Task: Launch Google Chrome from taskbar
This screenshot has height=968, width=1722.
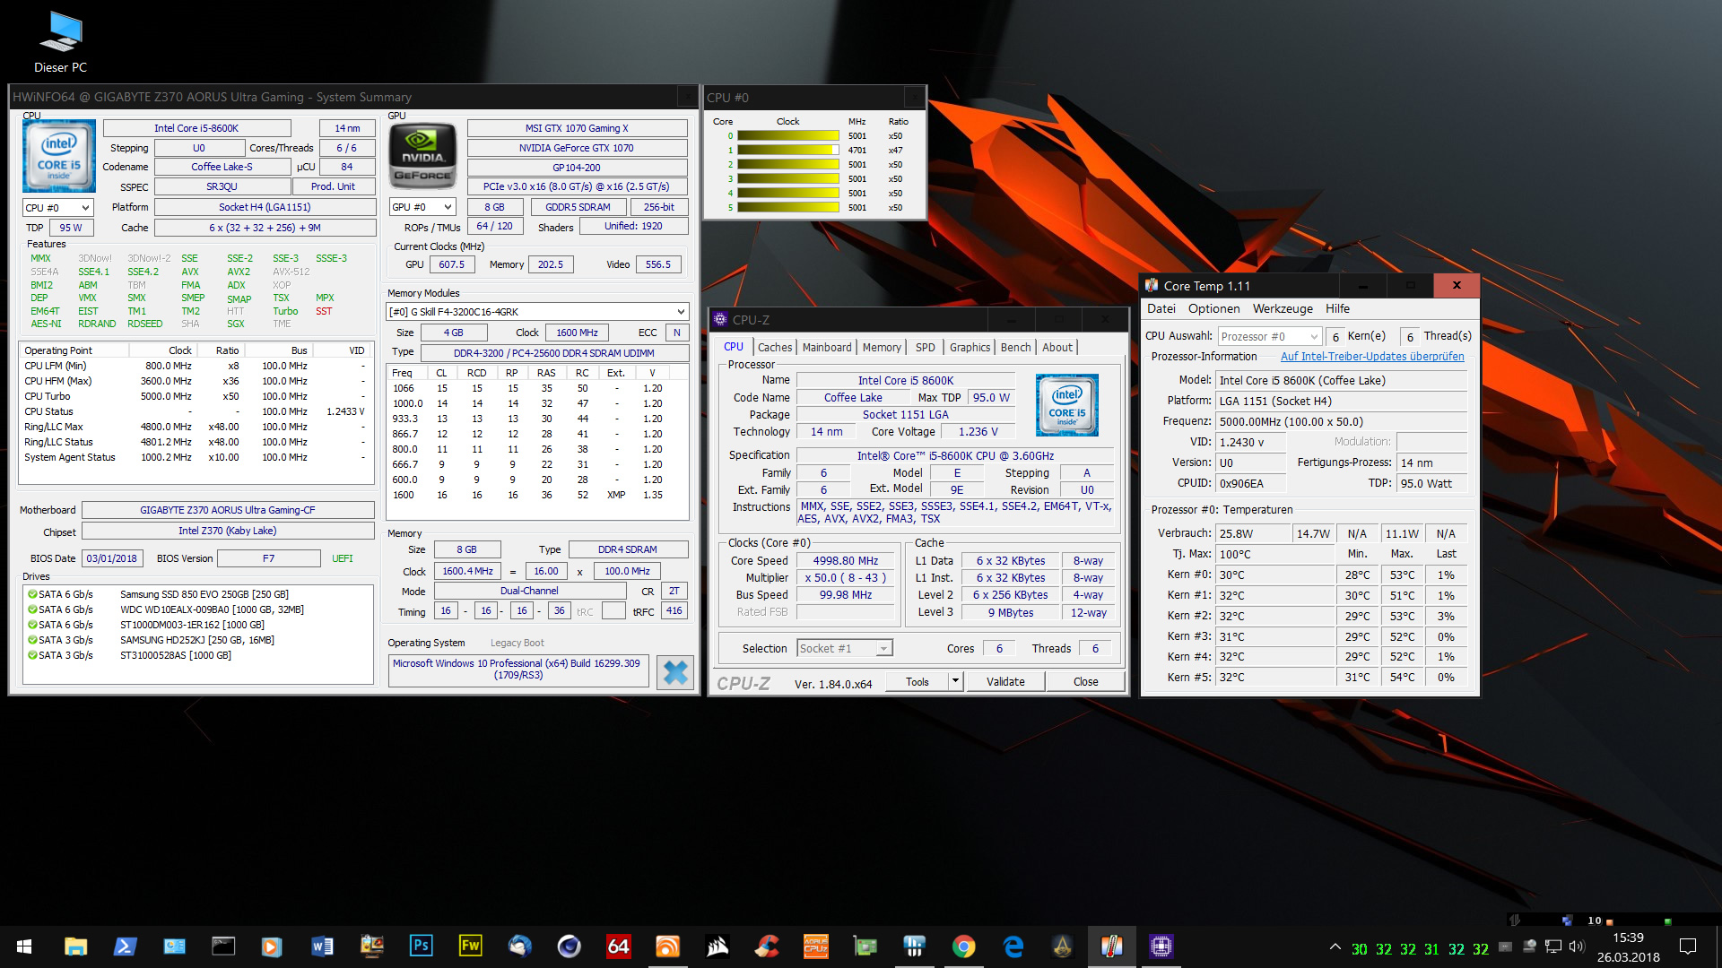Action: (x=963, y=946)
